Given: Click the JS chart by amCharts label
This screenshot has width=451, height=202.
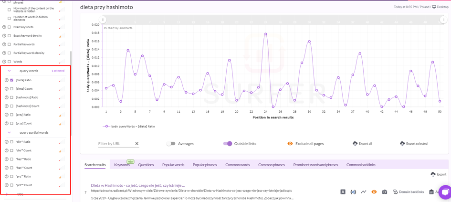Looking at the screenshot, I should click(x=118, y=28).
